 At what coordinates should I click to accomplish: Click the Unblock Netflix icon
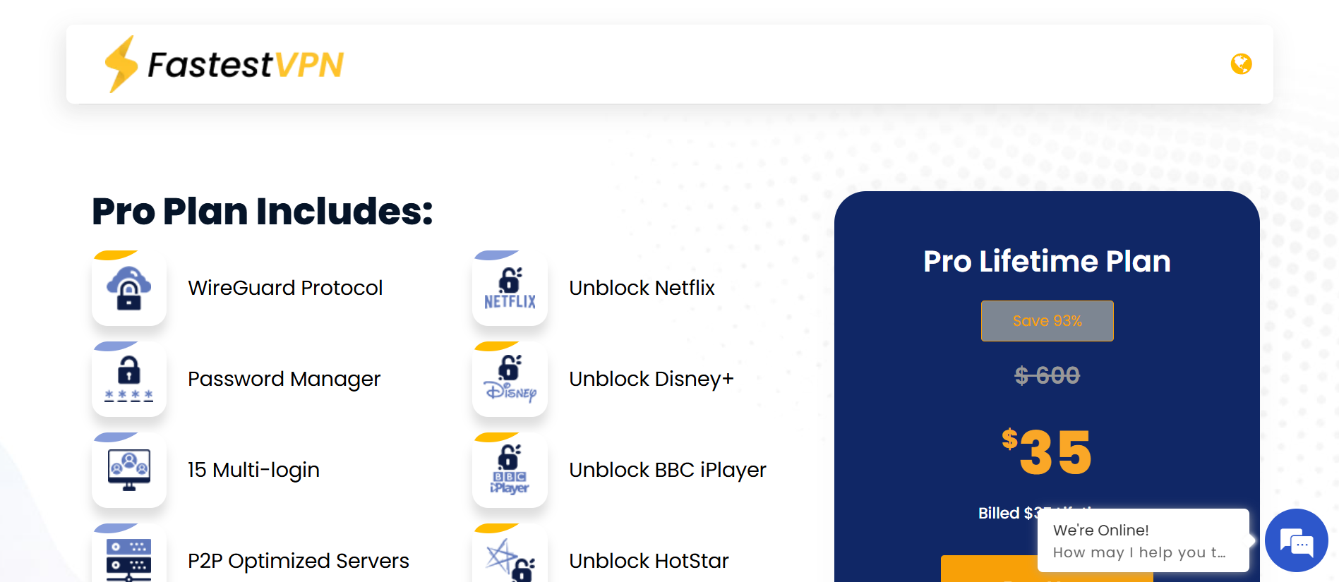(510, 289)
